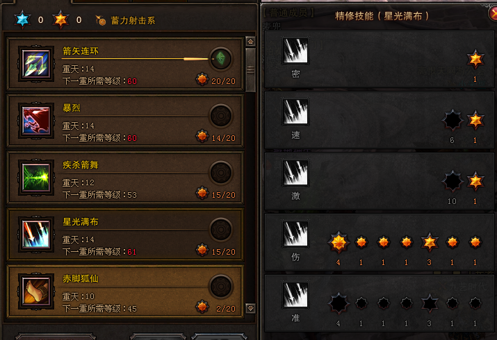Toggle the empty rune socket on 暴烈

[x=220, y=116]
